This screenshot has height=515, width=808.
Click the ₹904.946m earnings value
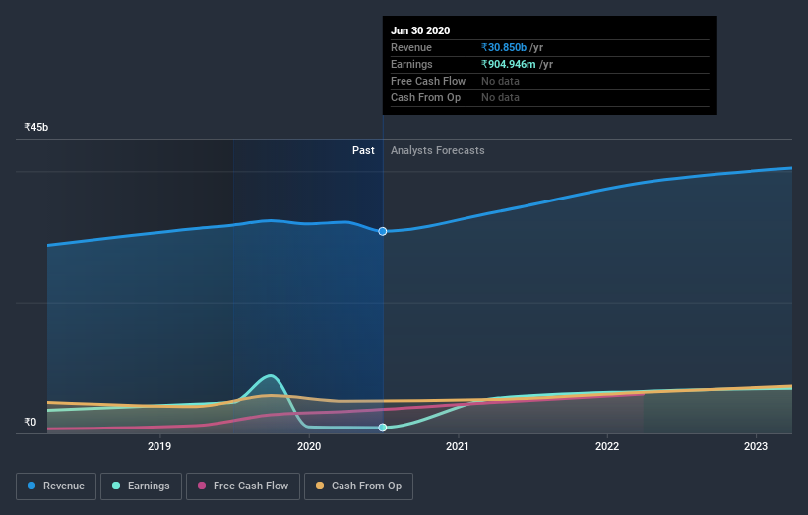(509, 64)
